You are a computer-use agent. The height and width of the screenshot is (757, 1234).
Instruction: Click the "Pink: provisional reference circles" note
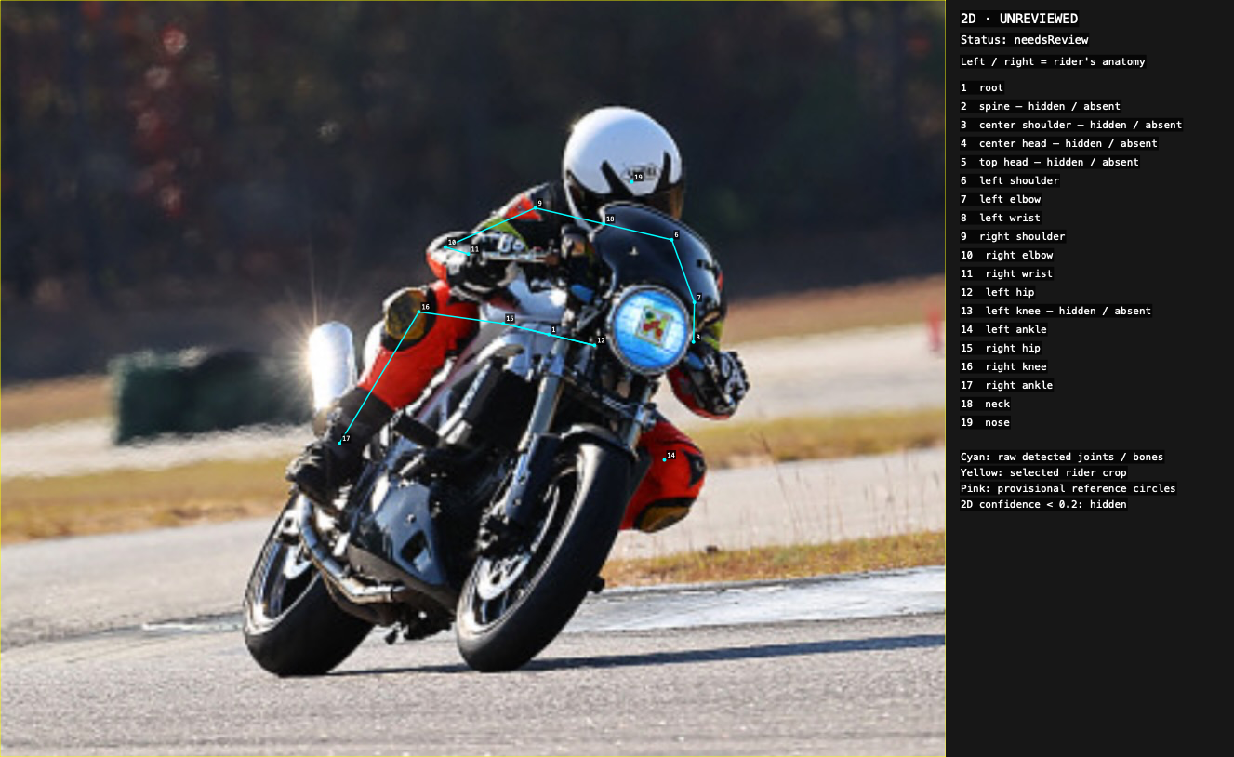pos(1068,488)
